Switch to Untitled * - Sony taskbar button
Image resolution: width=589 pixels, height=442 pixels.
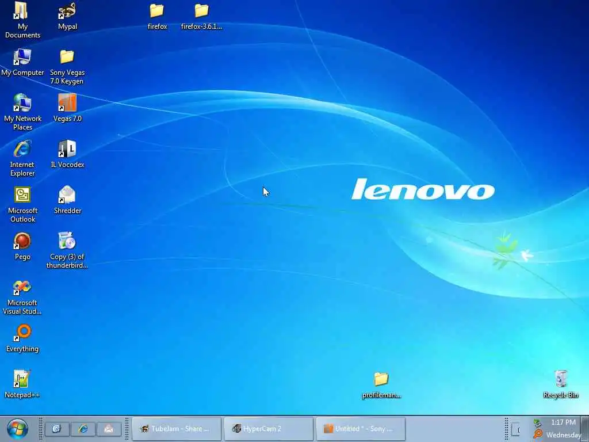pos(361,429)
